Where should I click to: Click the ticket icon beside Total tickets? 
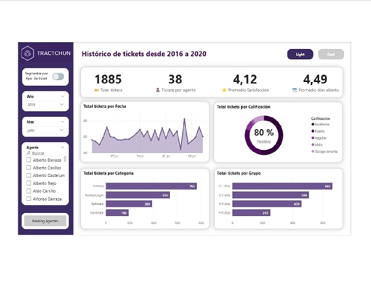[x=97, y=90]
